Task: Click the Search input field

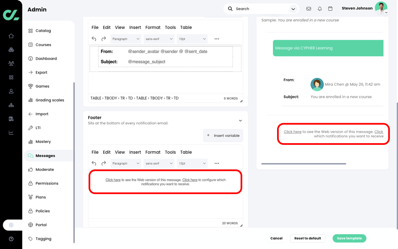Action: point(262,9)
